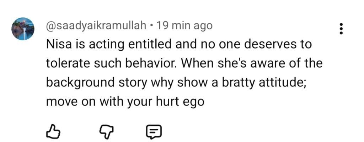Click the last line "move on with your hurt ego"
Viewport: 364px width, 142px height.
pos(125,102)
